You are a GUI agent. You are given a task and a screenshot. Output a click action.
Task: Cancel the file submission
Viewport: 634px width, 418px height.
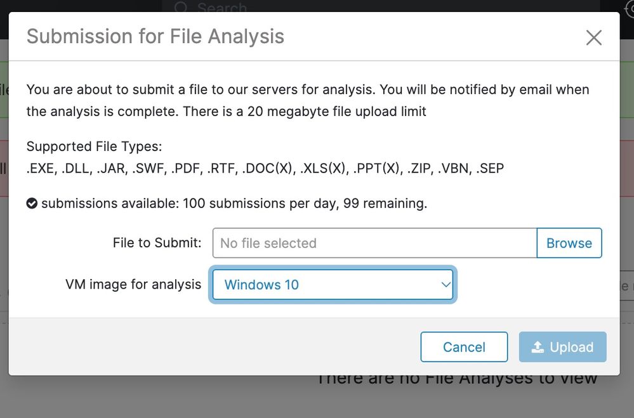(x=464, y=347)
